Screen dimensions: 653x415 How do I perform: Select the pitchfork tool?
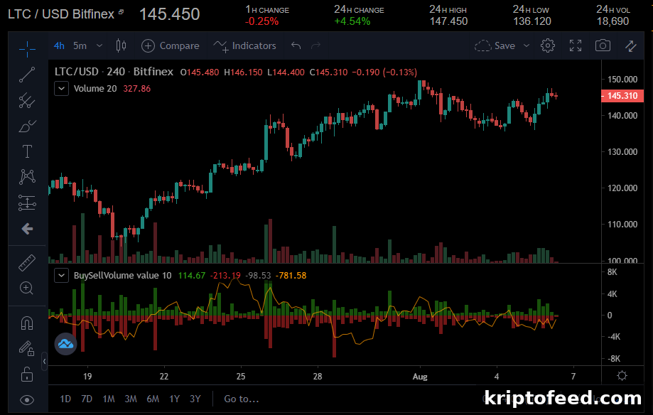click(x=27, y=100)
